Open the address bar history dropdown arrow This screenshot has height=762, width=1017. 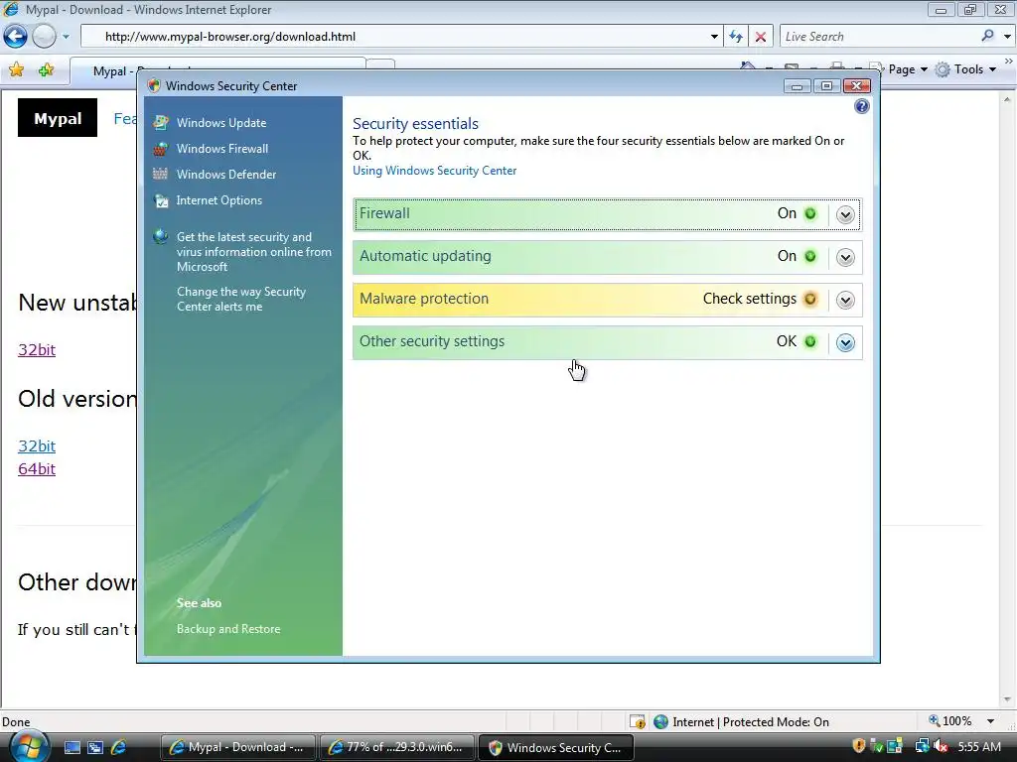click(x=714, y=37)
